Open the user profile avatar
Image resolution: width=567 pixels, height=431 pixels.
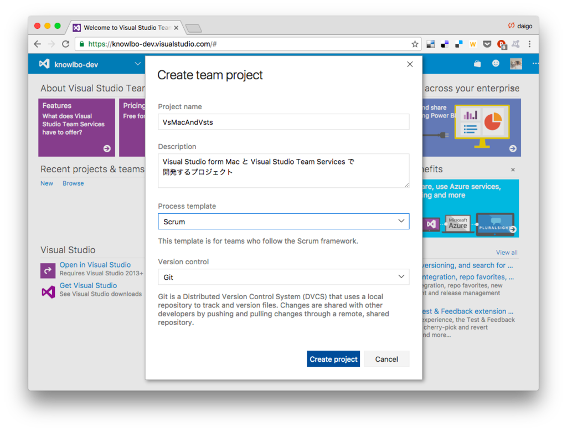516,64
